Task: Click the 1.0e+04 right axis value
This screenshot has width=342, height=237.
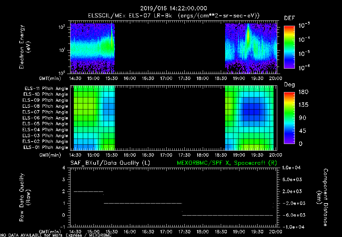Action: point(291,168)
